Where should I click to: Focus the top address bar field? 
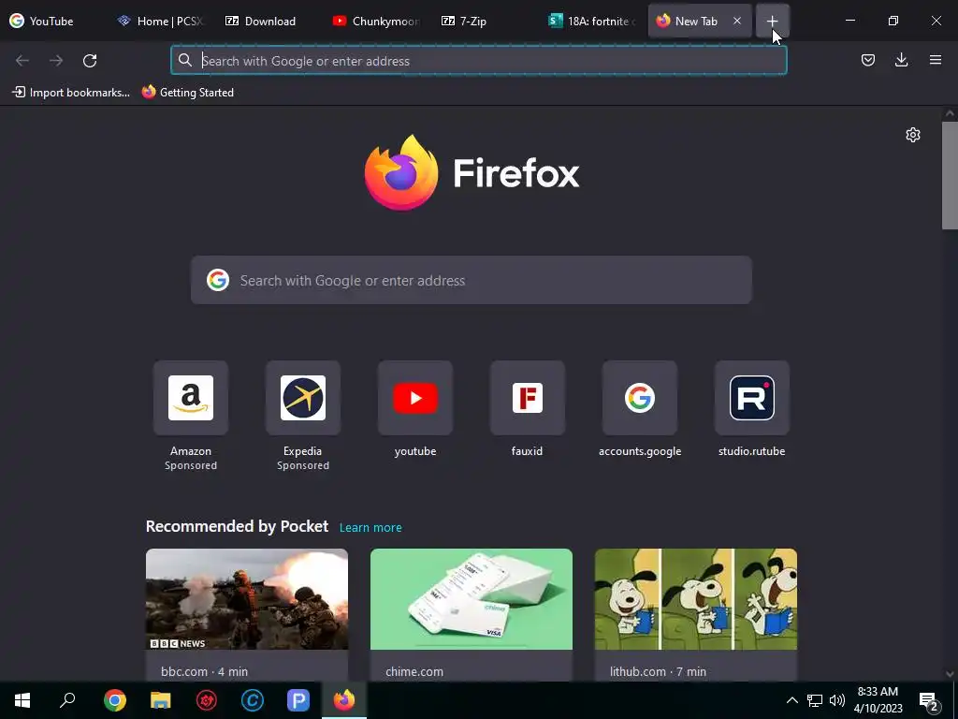coord(478,60)
